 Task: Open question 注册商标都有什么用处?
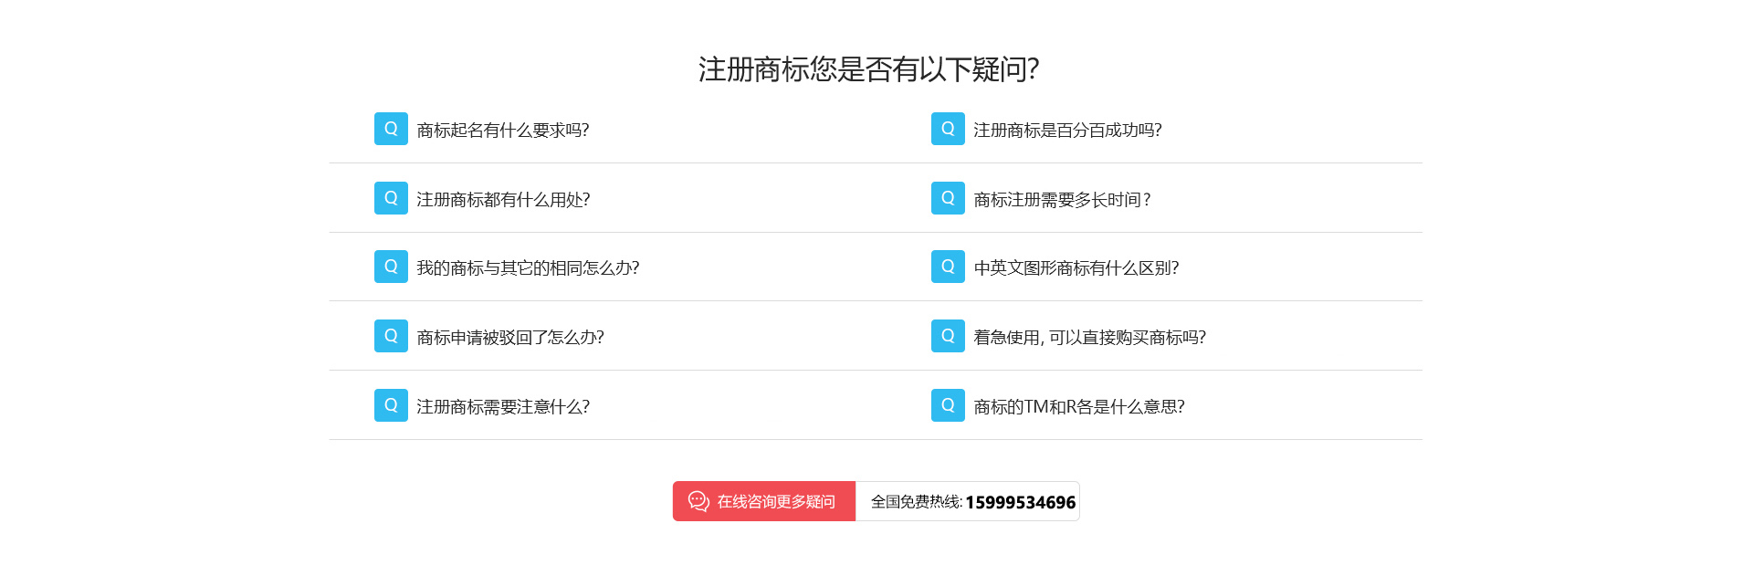click(x=503, y=200)
